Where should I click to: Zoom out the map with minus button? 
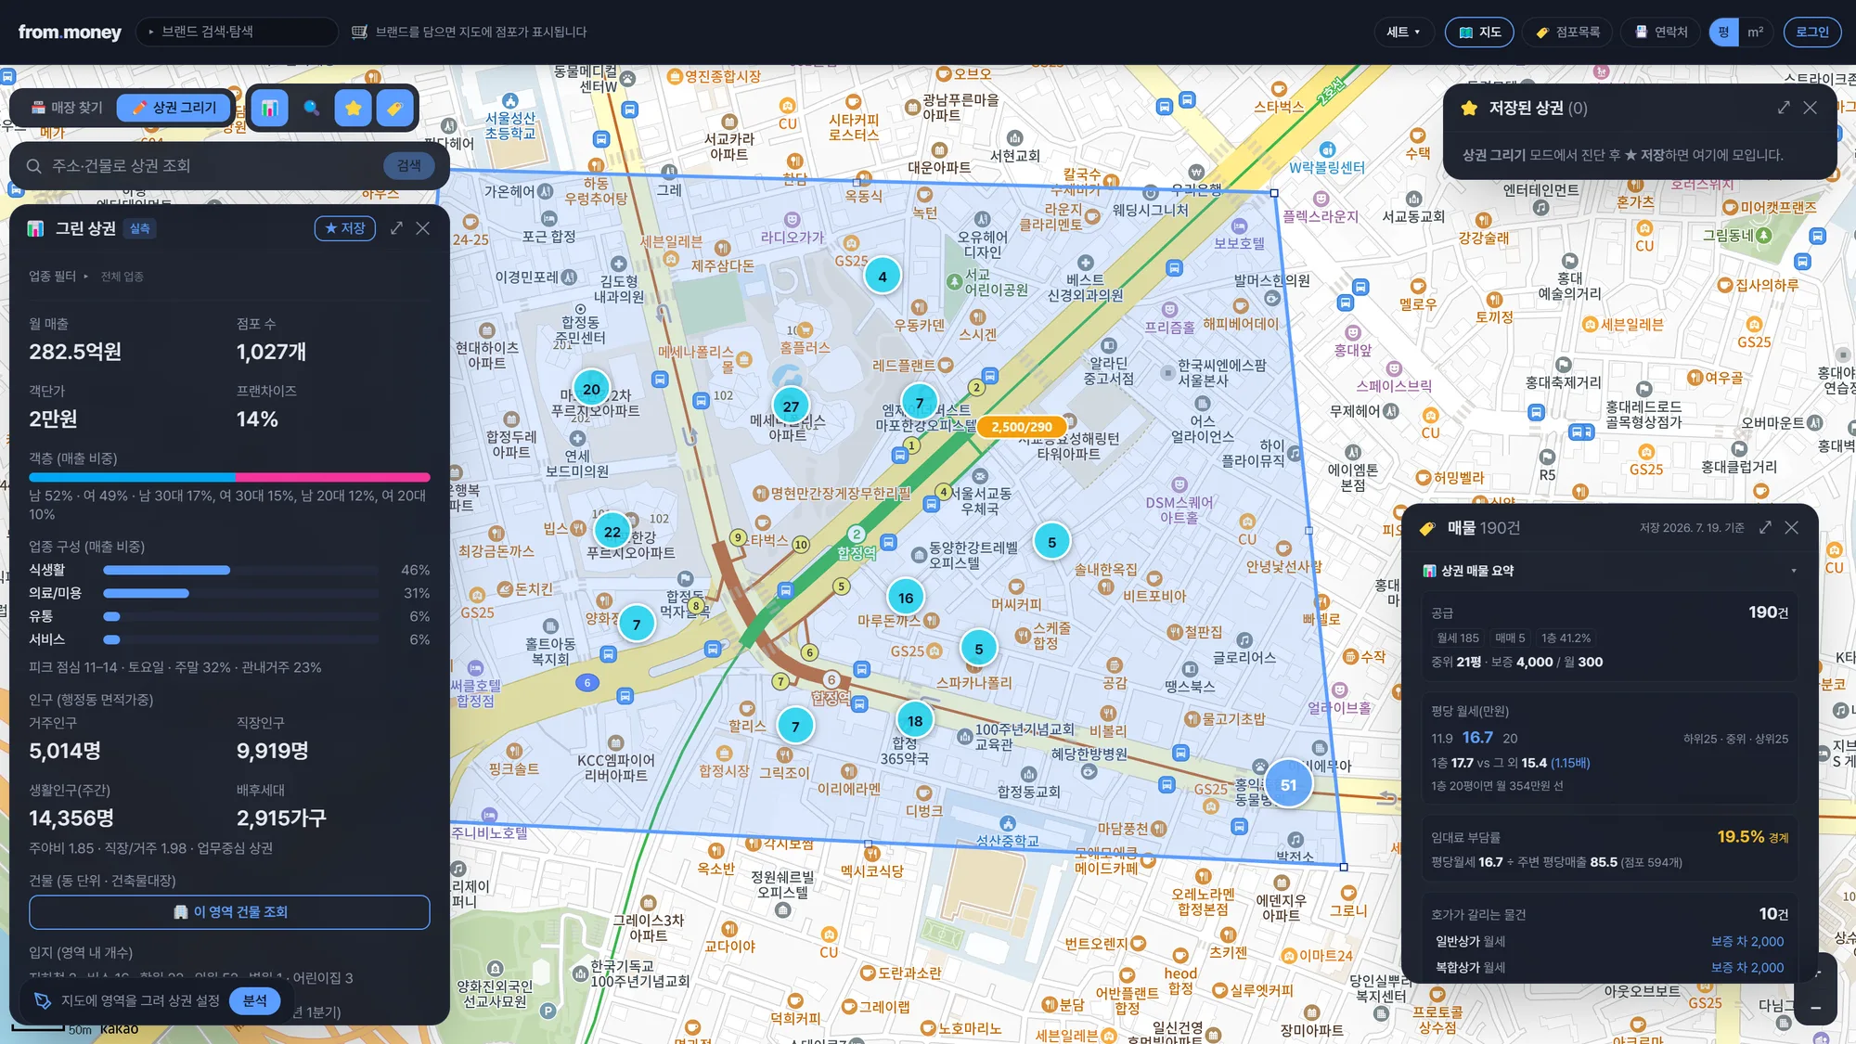click(1815, 1008)
